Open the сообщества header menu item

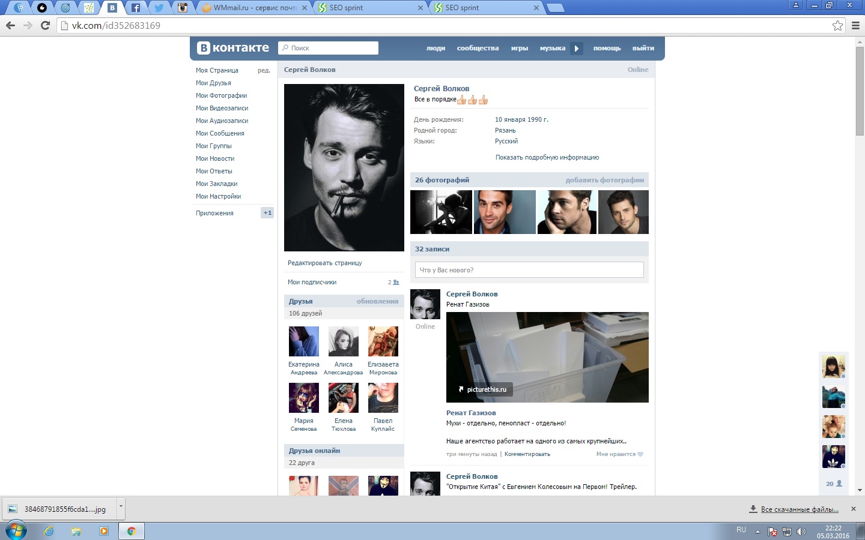[478, 48]
